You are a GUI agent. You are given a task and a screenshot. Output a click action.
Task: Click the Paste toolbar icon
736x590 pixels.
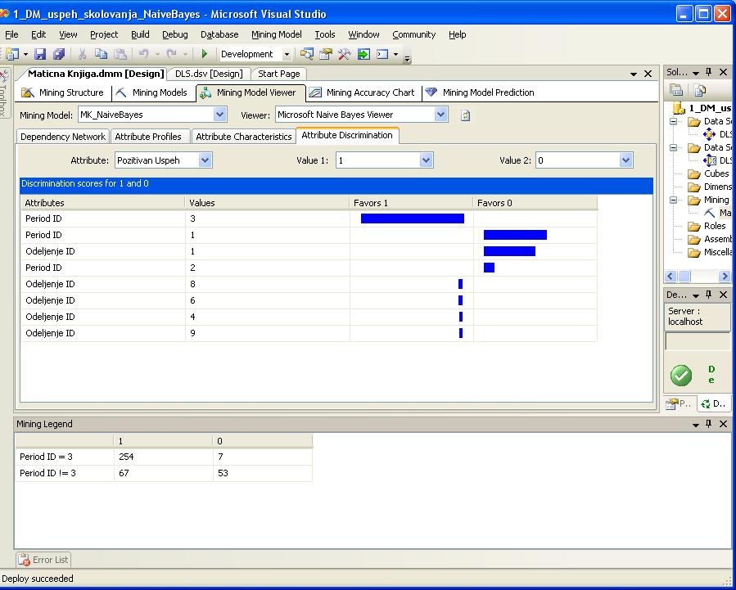click(120, 54)
